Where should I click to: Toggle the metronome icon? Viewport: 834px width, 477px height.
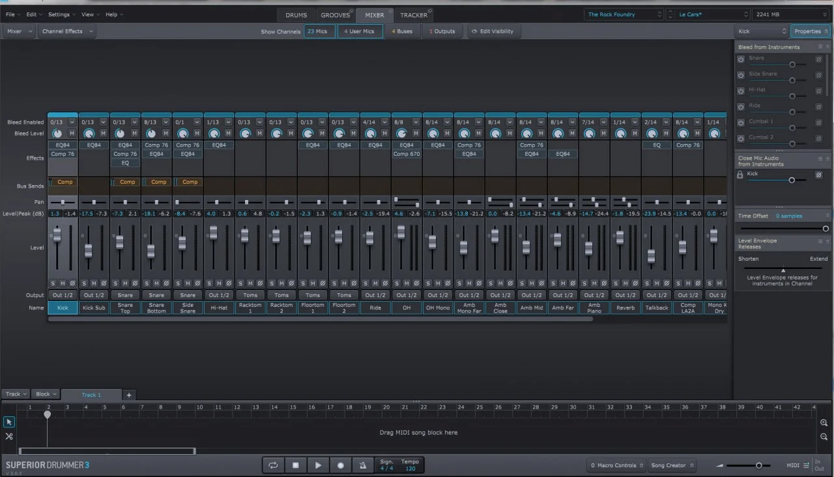click(x=363, y=465)
